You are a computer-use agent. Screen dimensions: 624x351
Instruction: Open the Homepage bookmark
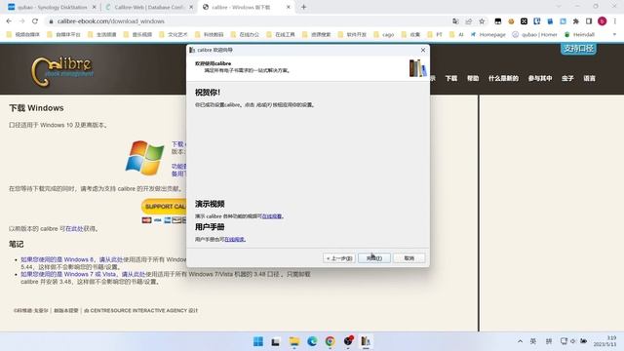click(487, 35)
